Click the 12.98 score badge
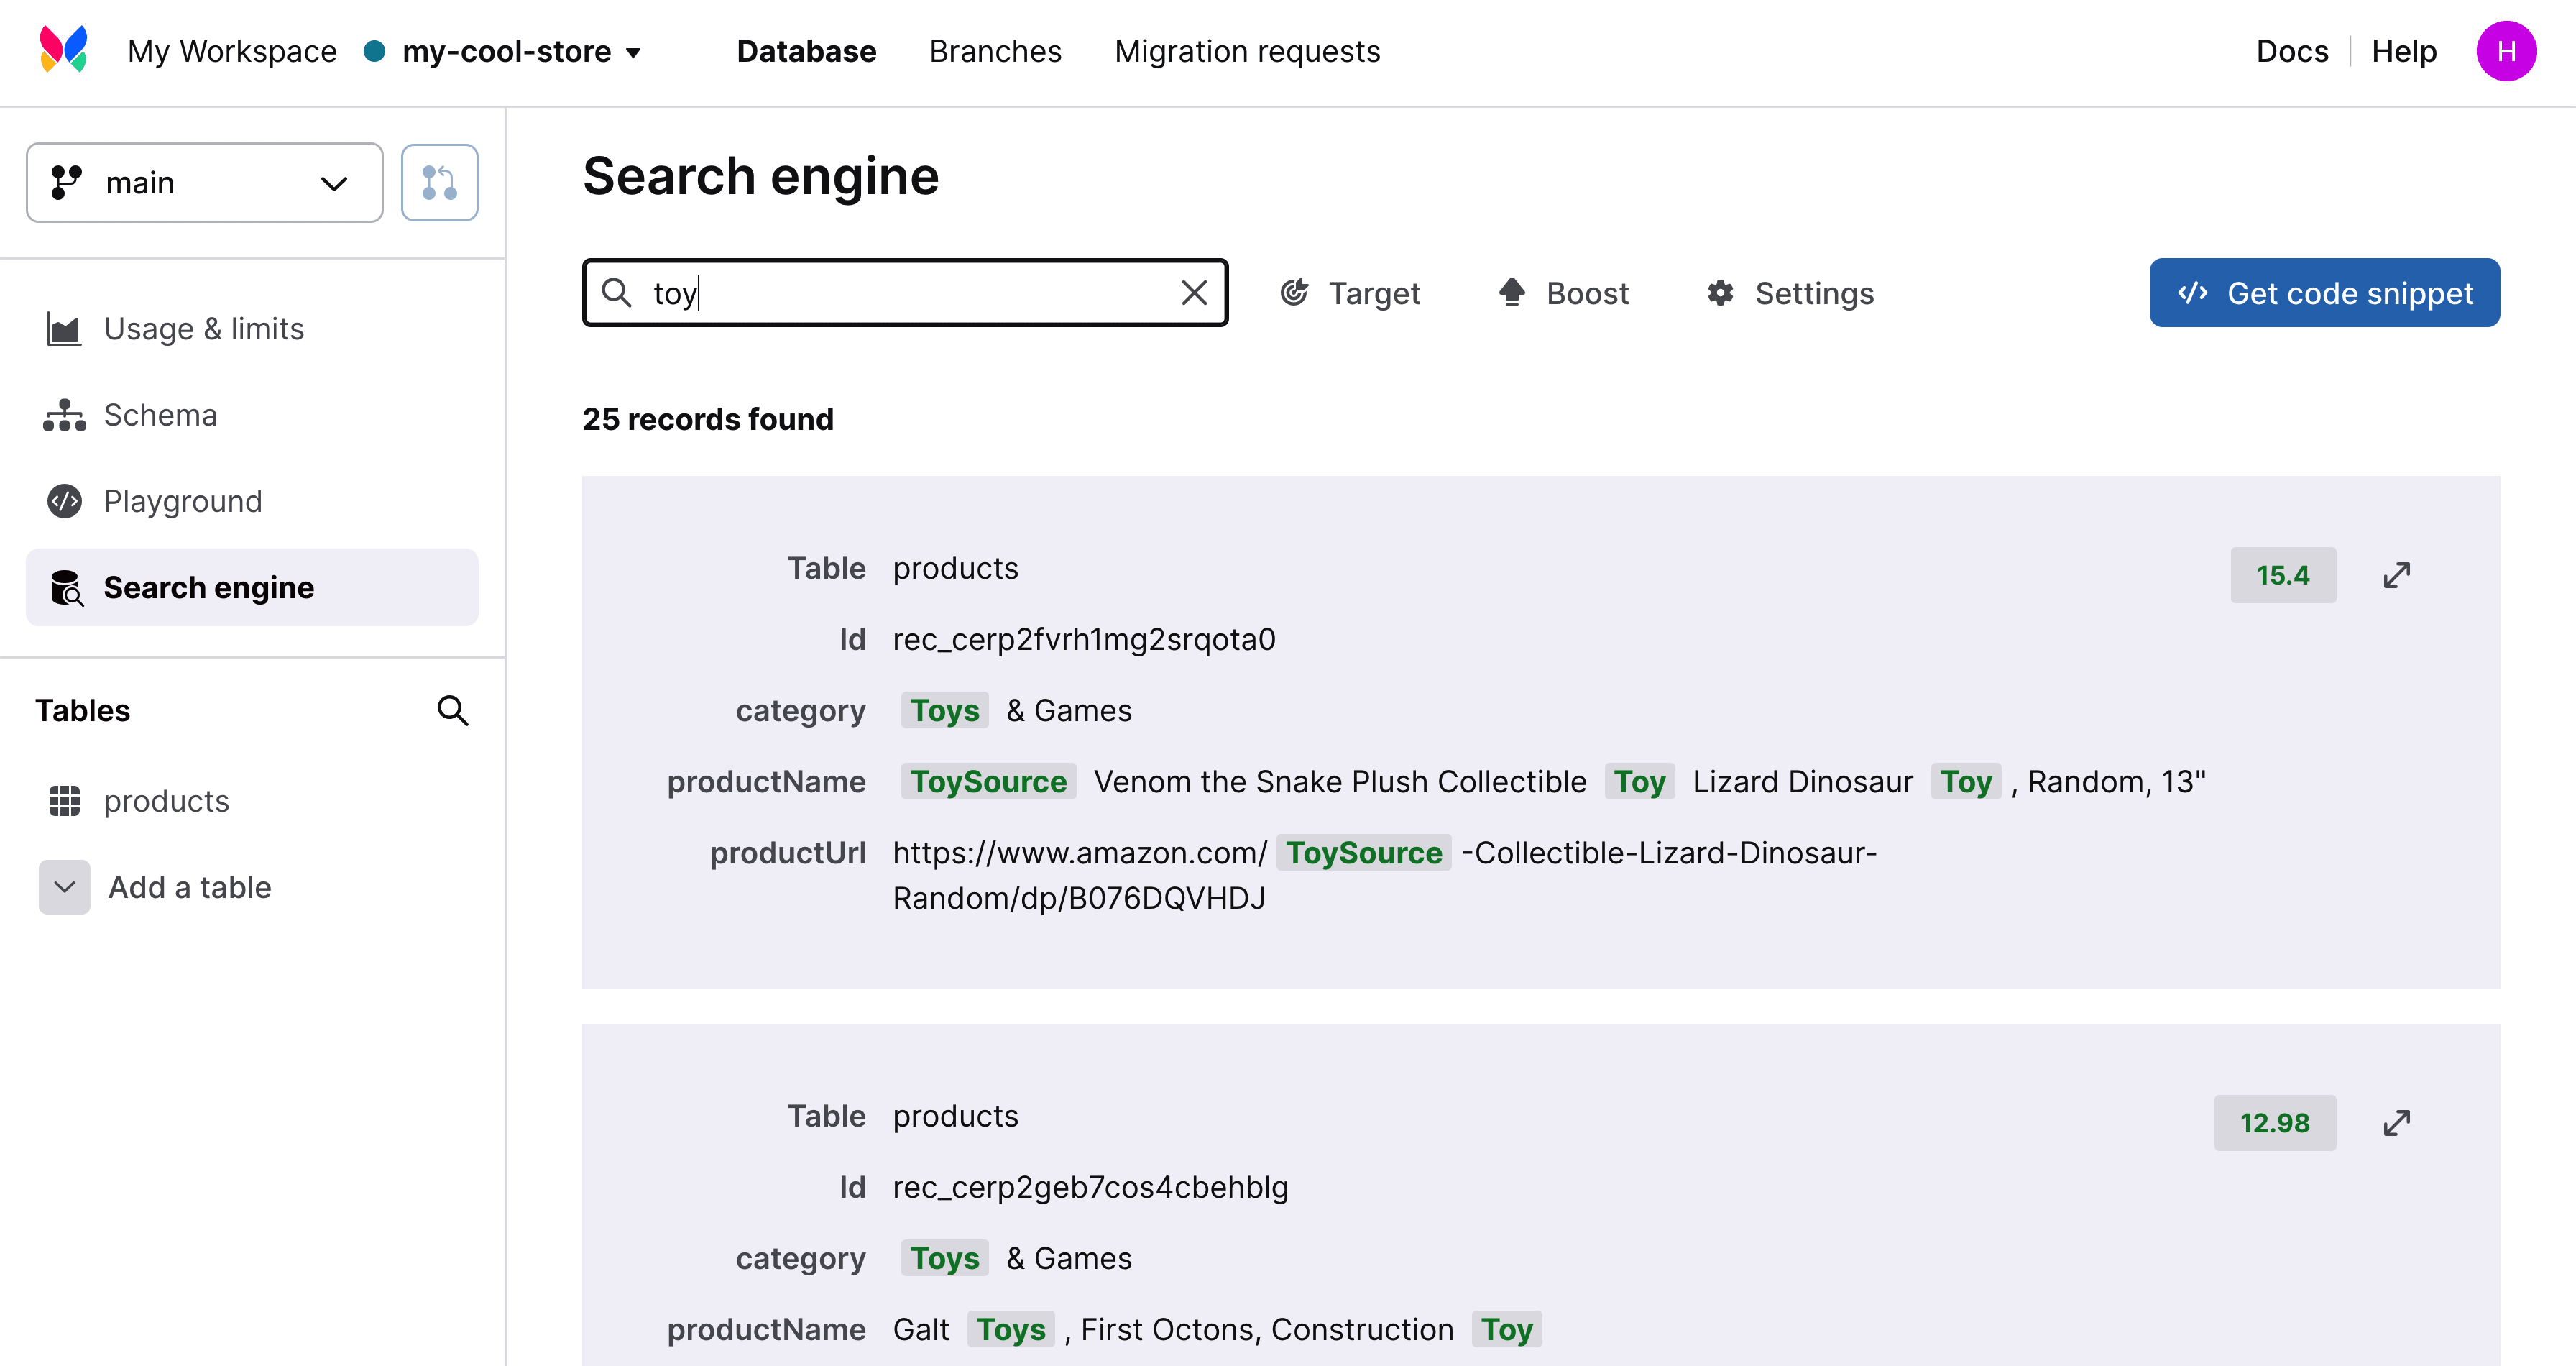 click(x=2275, y=1123)
